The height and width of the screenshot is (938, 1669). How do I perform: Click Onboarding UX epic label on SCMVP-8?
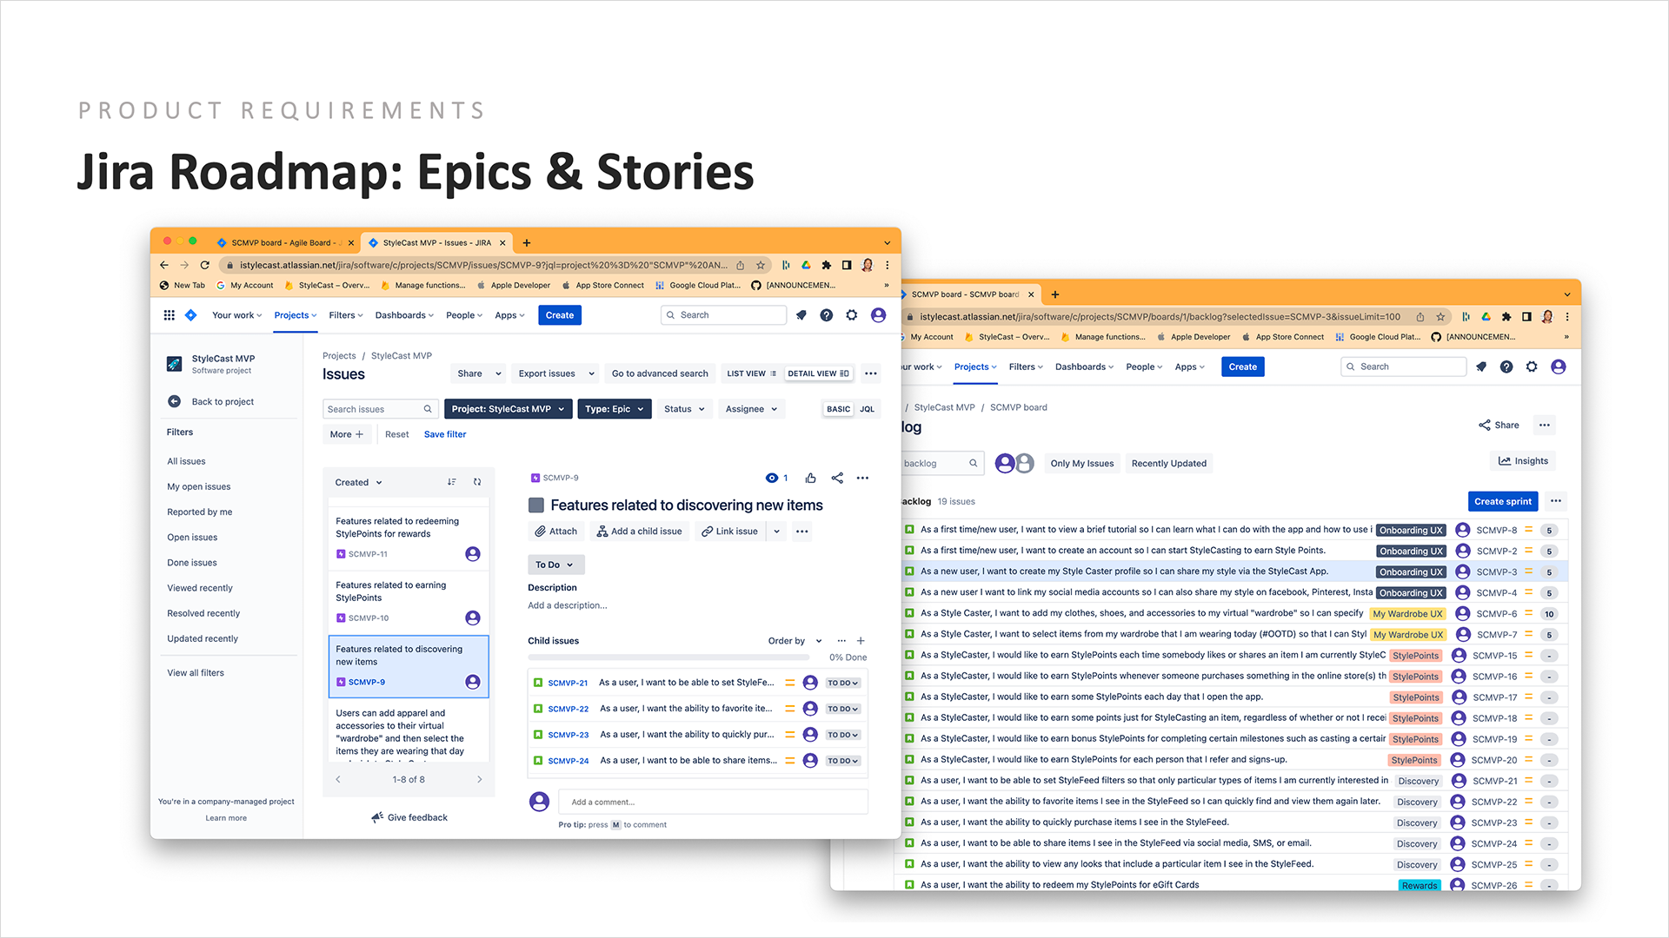[1411, 531]
